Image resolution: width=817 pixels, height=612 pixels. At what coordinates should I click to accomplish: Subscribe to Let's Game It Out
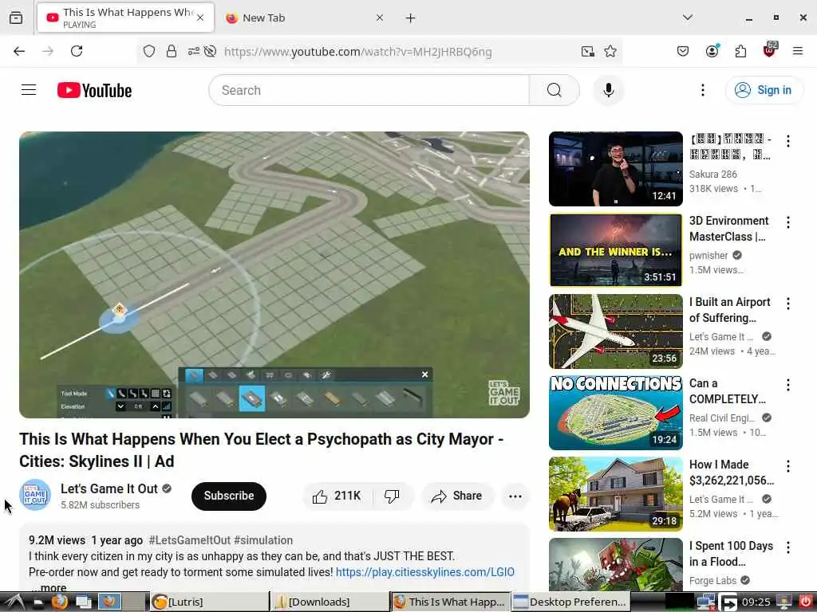tap(229, 496)
